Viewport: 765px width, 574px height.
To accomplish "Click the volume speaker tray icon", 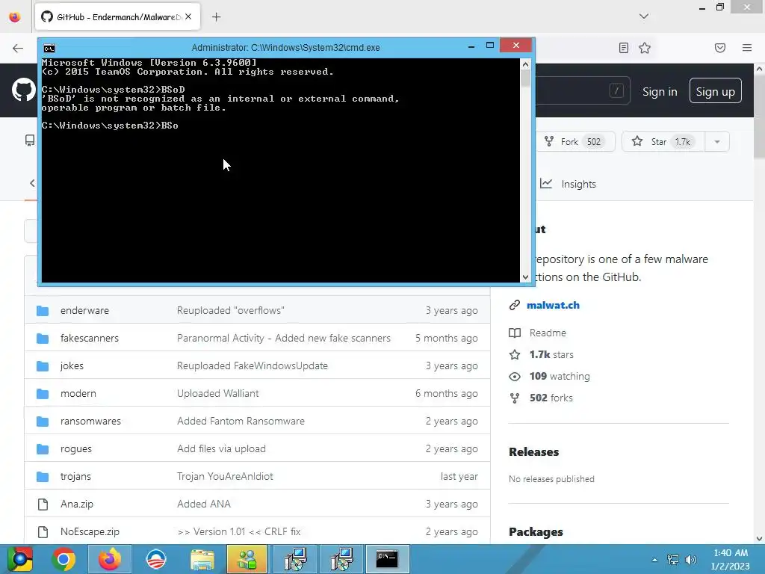I will [690, 559].
